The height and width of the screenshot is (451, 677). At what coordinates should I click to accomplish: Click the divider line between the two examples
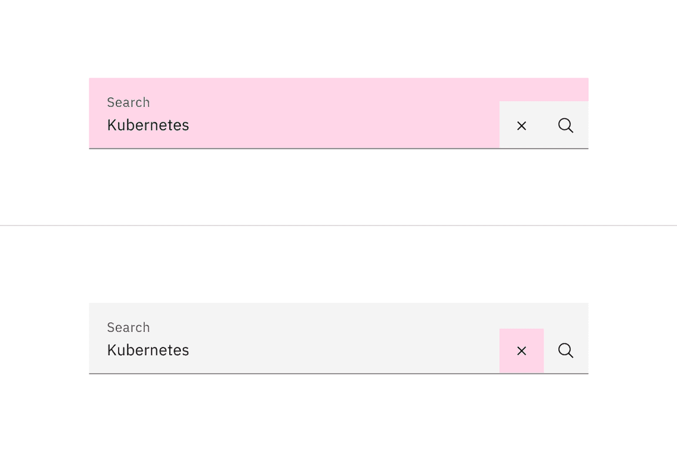point(338,225)
